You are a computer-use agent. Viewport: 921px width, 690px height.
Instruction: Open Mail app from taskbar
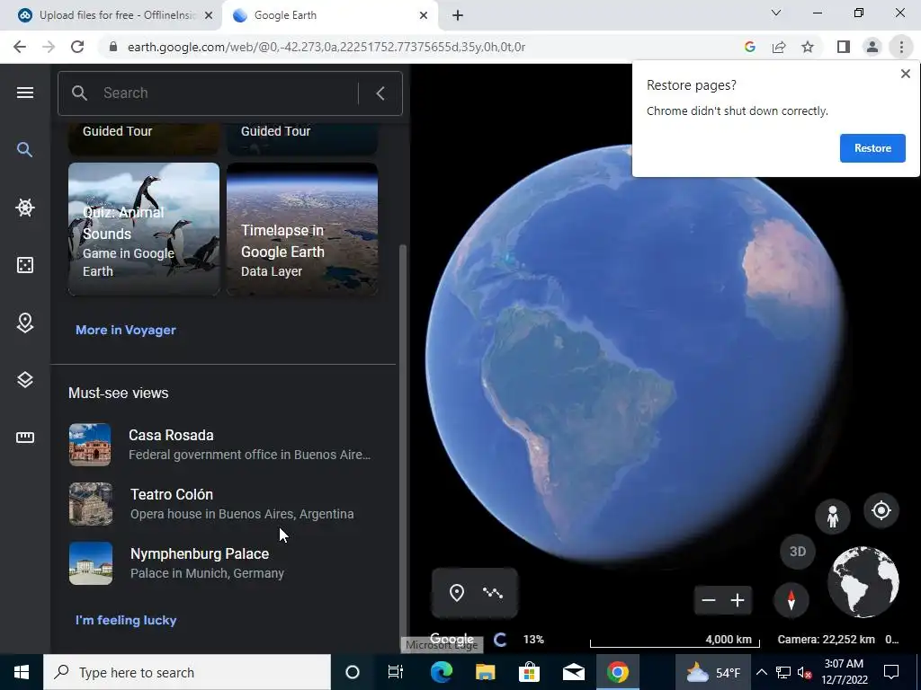573,672
